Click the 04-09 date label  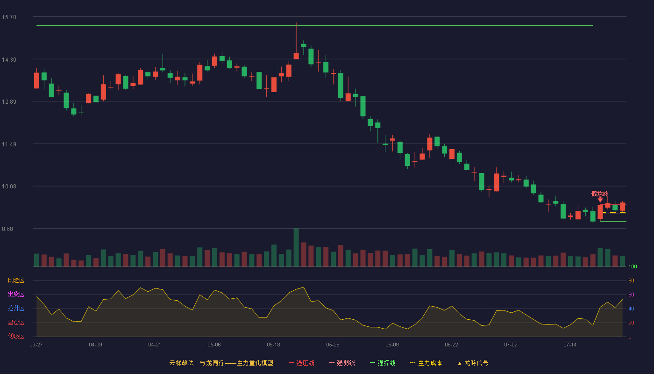[95, 345]
